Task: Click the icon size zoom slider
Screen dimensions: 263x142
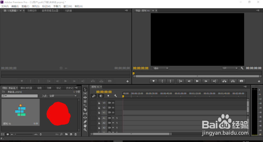Action: pos(24,134)
